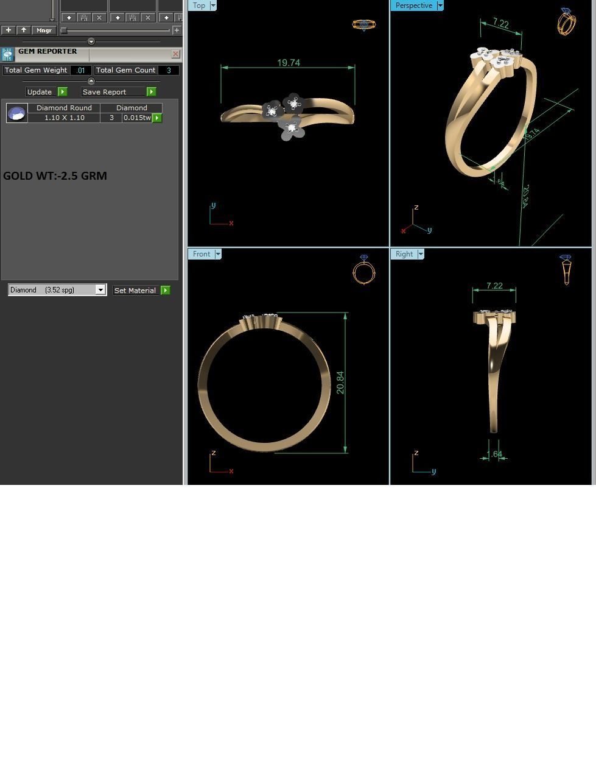Click the Set Material button
This screenshot has height=781, width=596.
click(x=135, y=291)
